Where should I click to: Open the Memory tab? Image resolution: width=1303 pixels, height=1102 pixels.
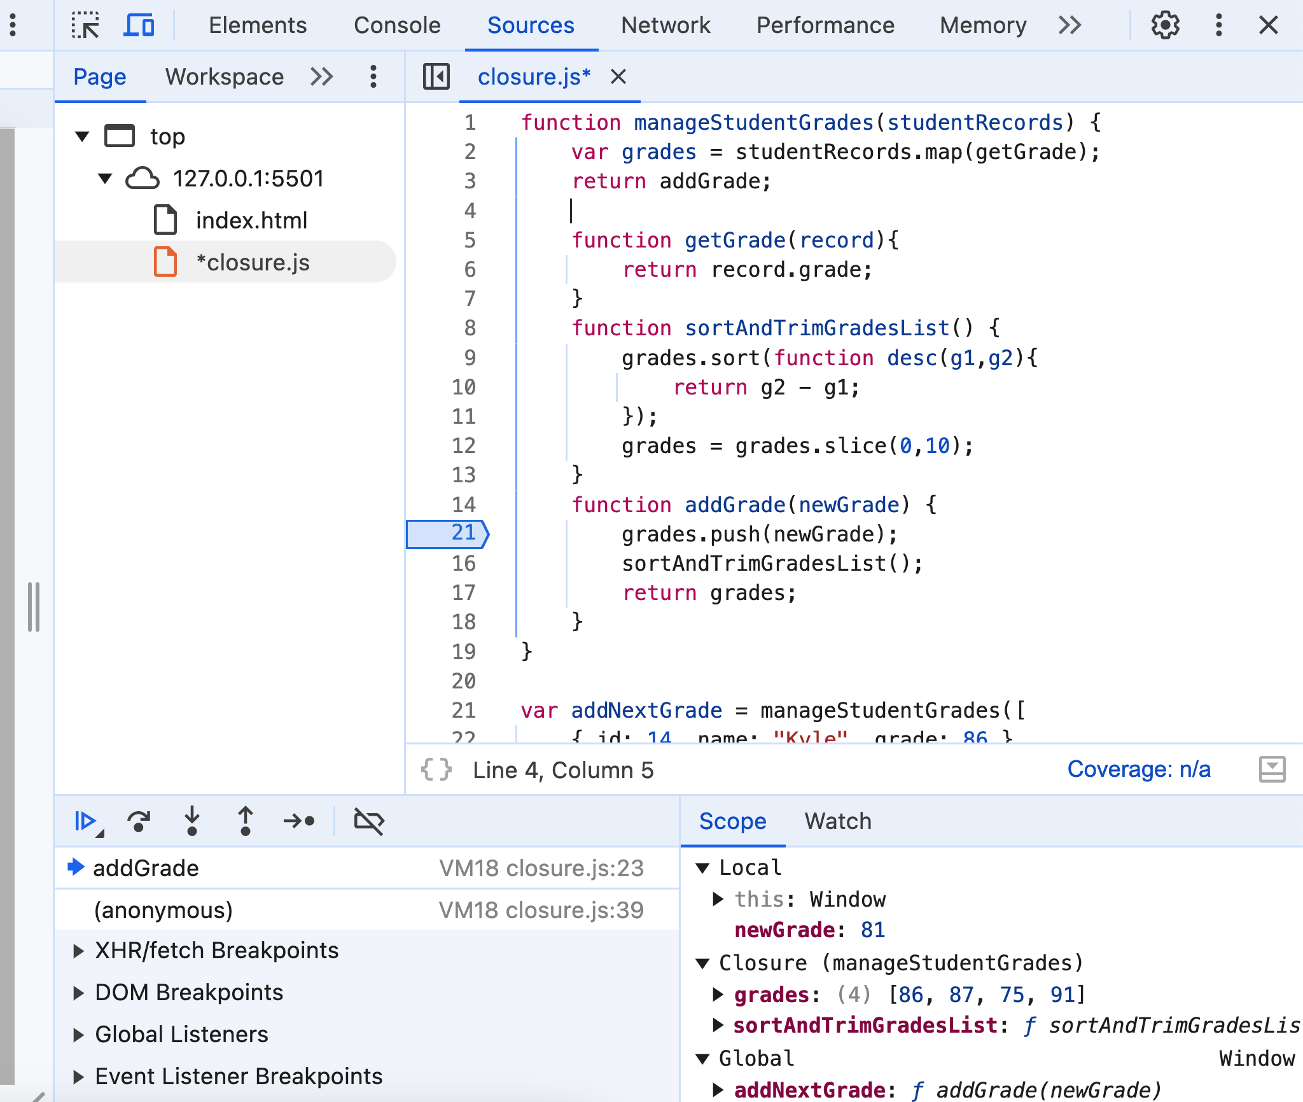click(983, 25)
